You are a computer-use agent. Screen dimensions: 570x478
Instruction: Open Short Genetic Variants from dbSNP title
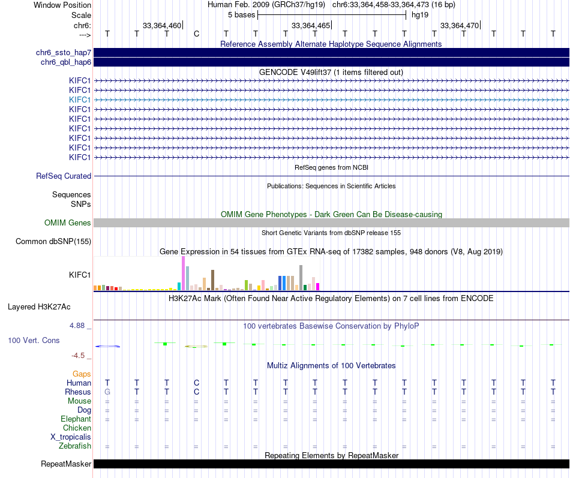tap(331, 233)
